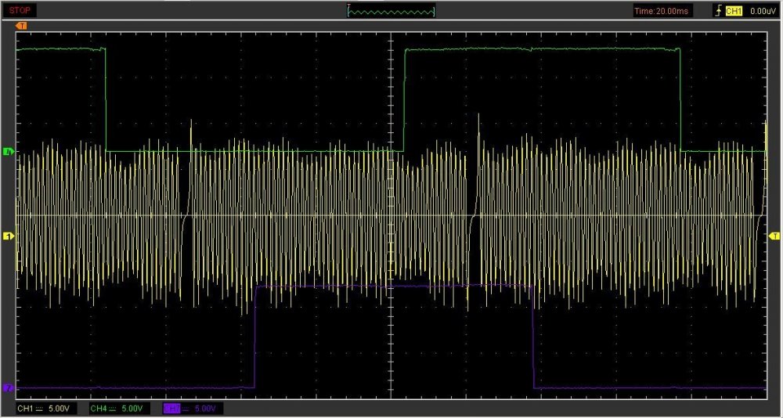Viewport: 783px width, 418px height.
Task: Click the CH1 5.00V scale value
Action: pos(61,409)
